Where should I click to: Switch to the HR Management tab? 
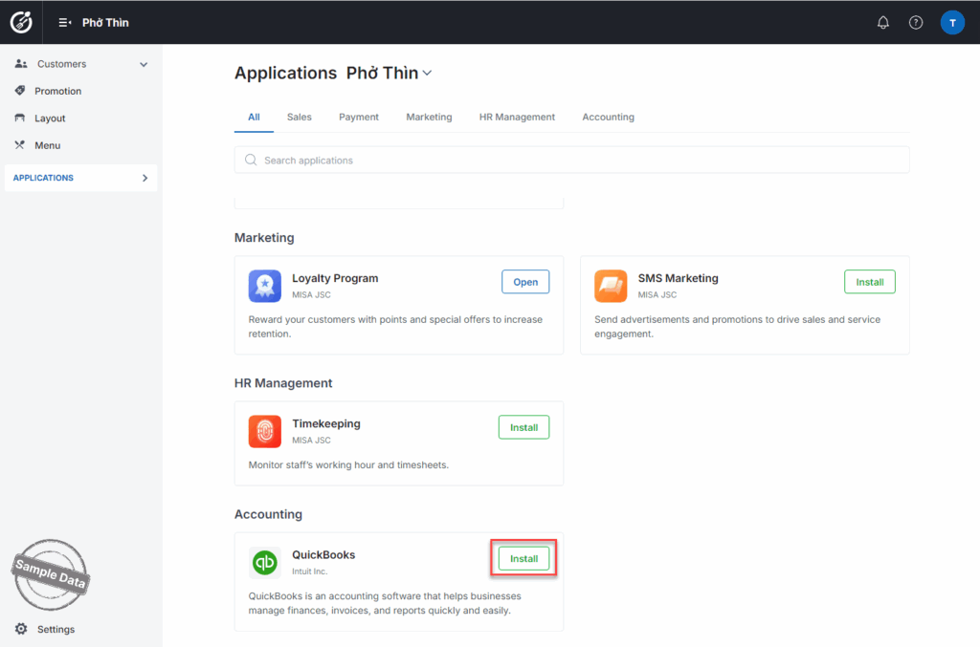tap(517, 117)
